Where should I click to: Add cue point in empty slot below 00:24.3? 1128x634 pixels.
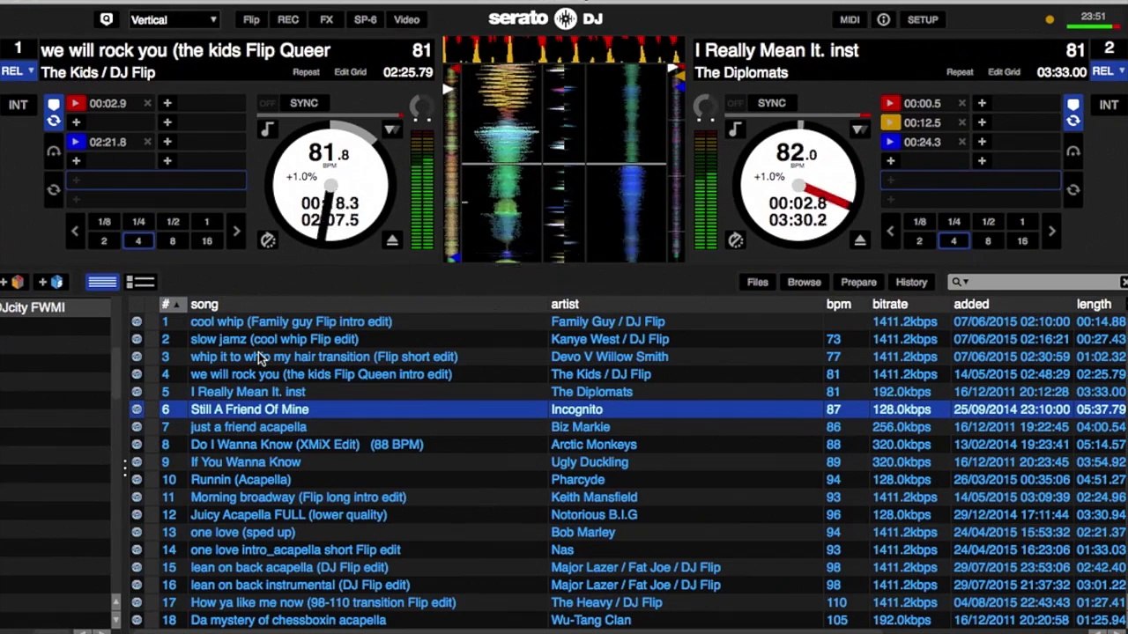(890, 161)
